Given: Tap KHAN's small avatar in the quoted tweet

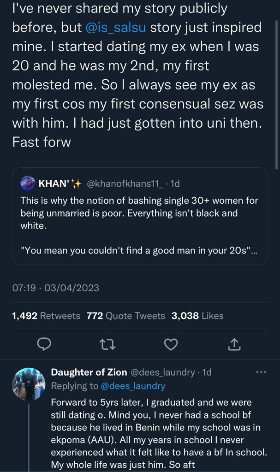Looking at the screenshot, I should (28, 183).
